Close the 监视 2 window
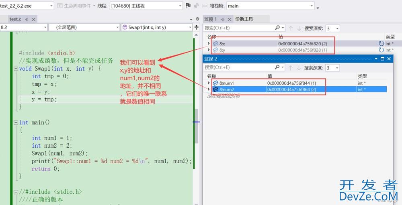Viewport: 402px width, 205px height. 389,59
